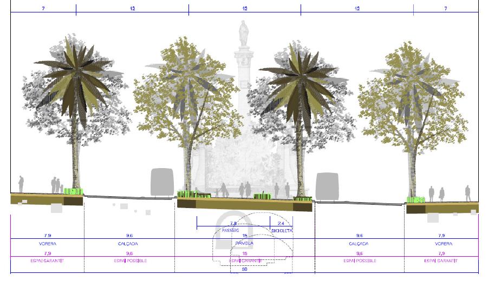
Task: Click the total width dimension 50
Action: pos(244,269)
